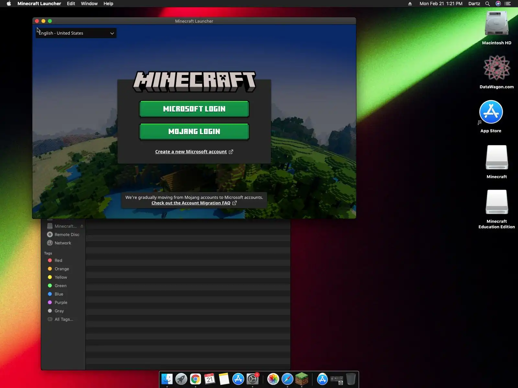
Task: Open the Edit menu
Action: [x=71, y=4]
